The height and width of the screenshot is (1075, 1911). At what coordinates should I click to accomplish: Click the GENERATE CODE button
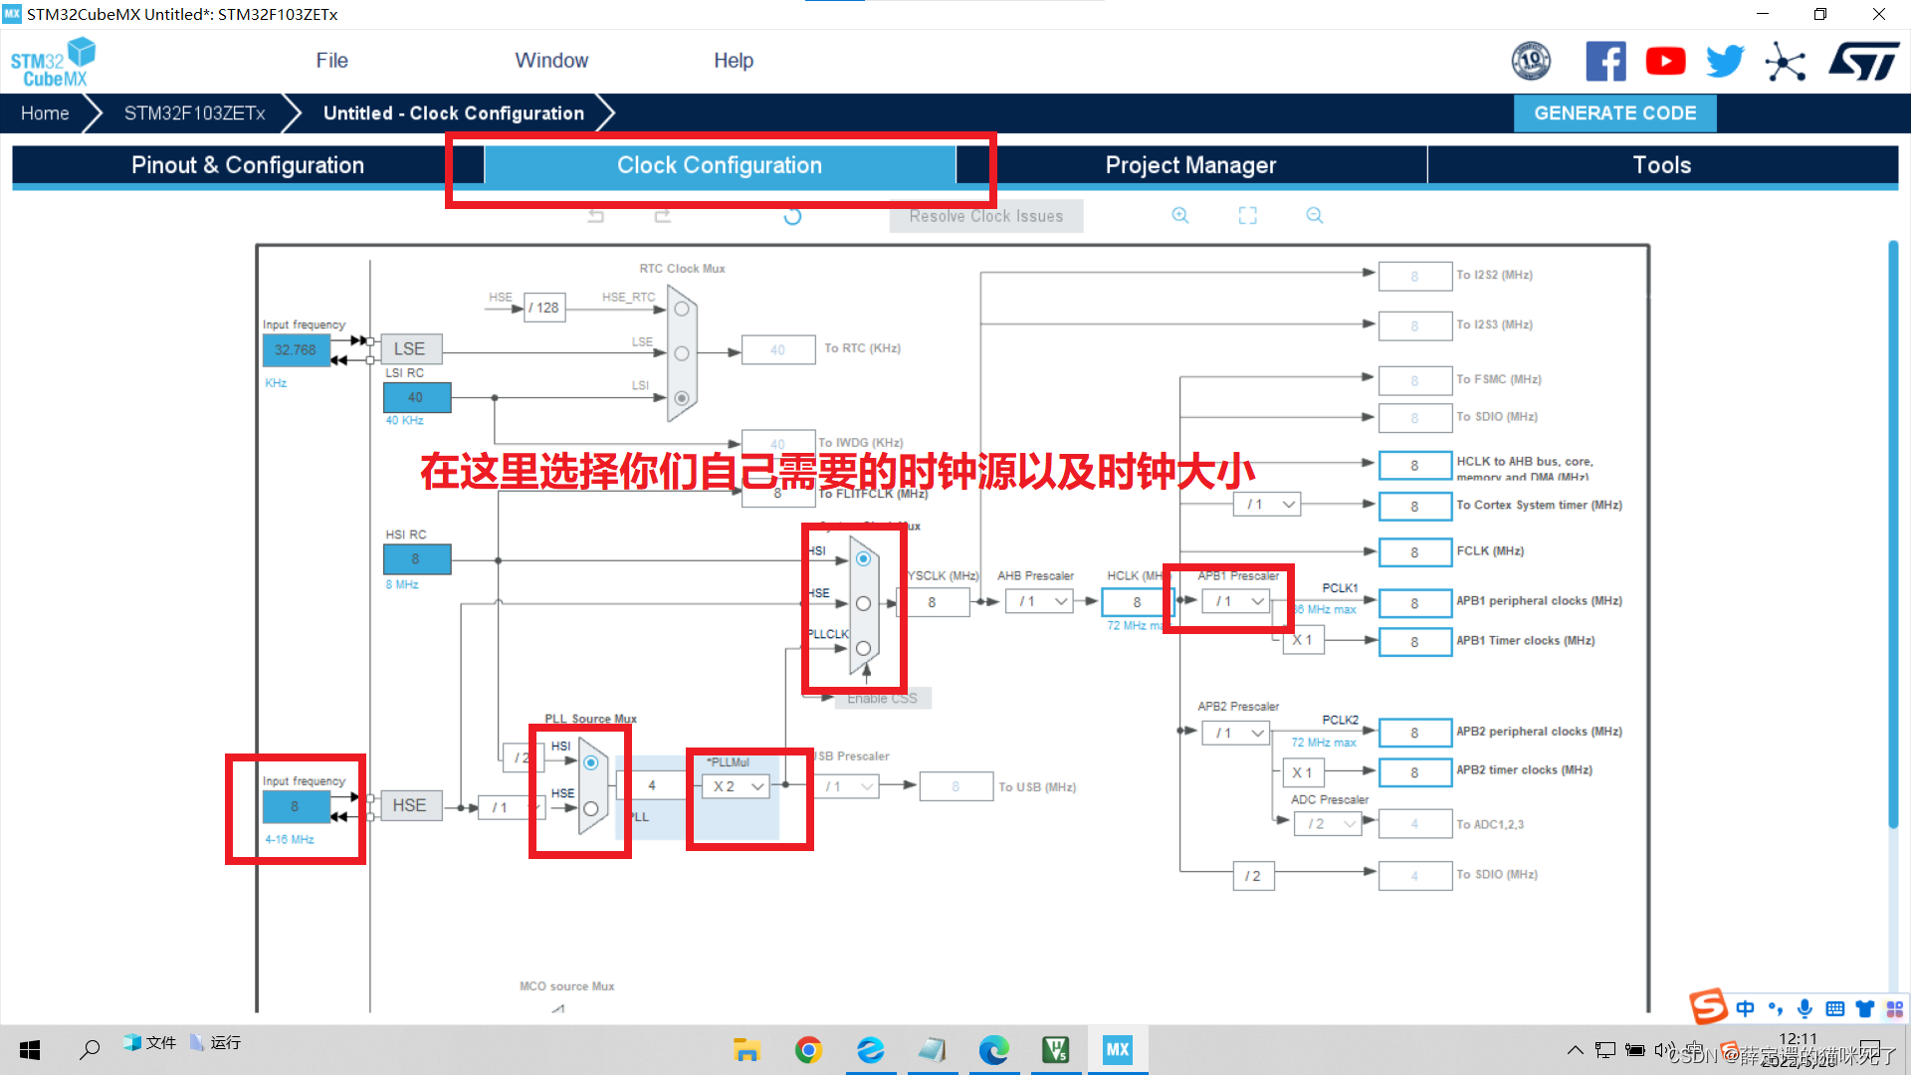tap(1614, 112)
